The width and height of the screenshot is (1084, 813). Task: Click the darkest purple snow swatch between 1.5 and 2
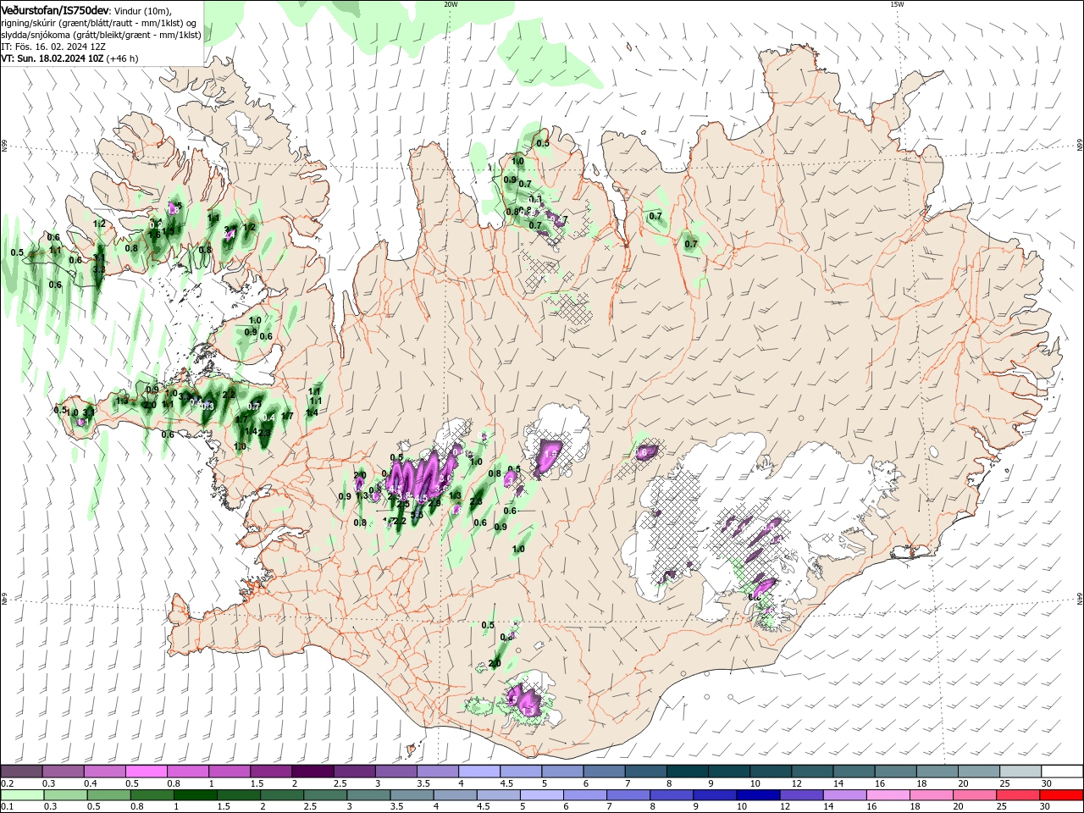tap(312, 772)
